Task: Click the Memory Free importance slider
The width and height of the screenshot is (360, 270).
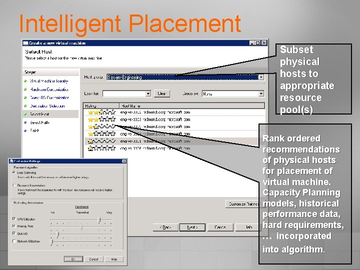Action: 81,227
